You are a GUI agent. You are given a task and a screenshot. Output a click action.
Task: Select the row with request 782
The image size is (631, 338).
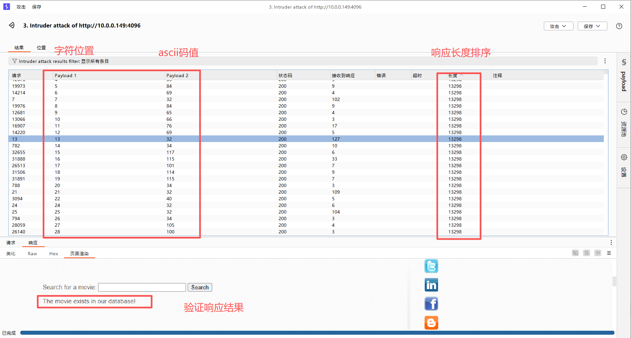click(306, 146)
